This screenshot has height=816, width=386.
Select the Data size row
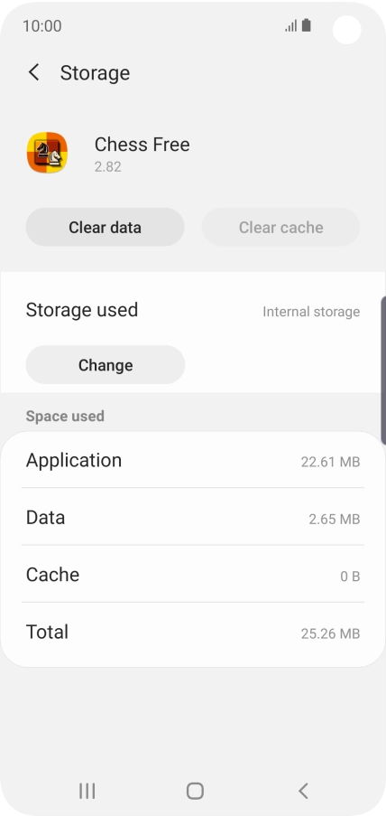(193, 517)
